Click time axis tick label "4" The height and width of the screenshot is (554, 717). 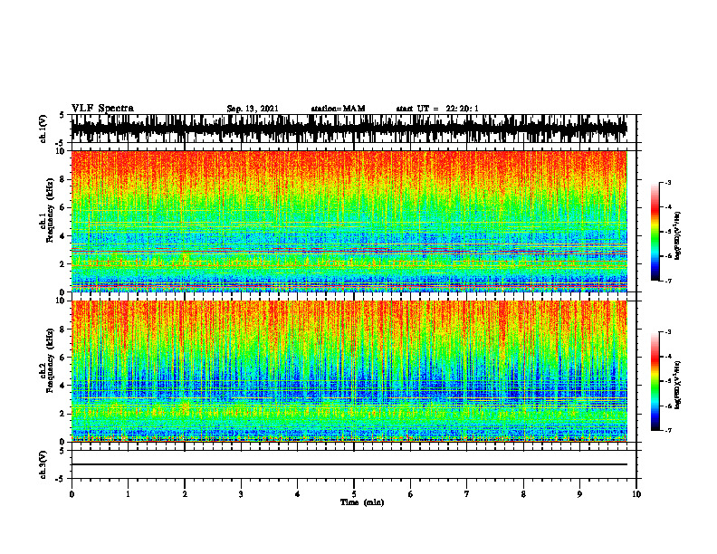[298, 494]
